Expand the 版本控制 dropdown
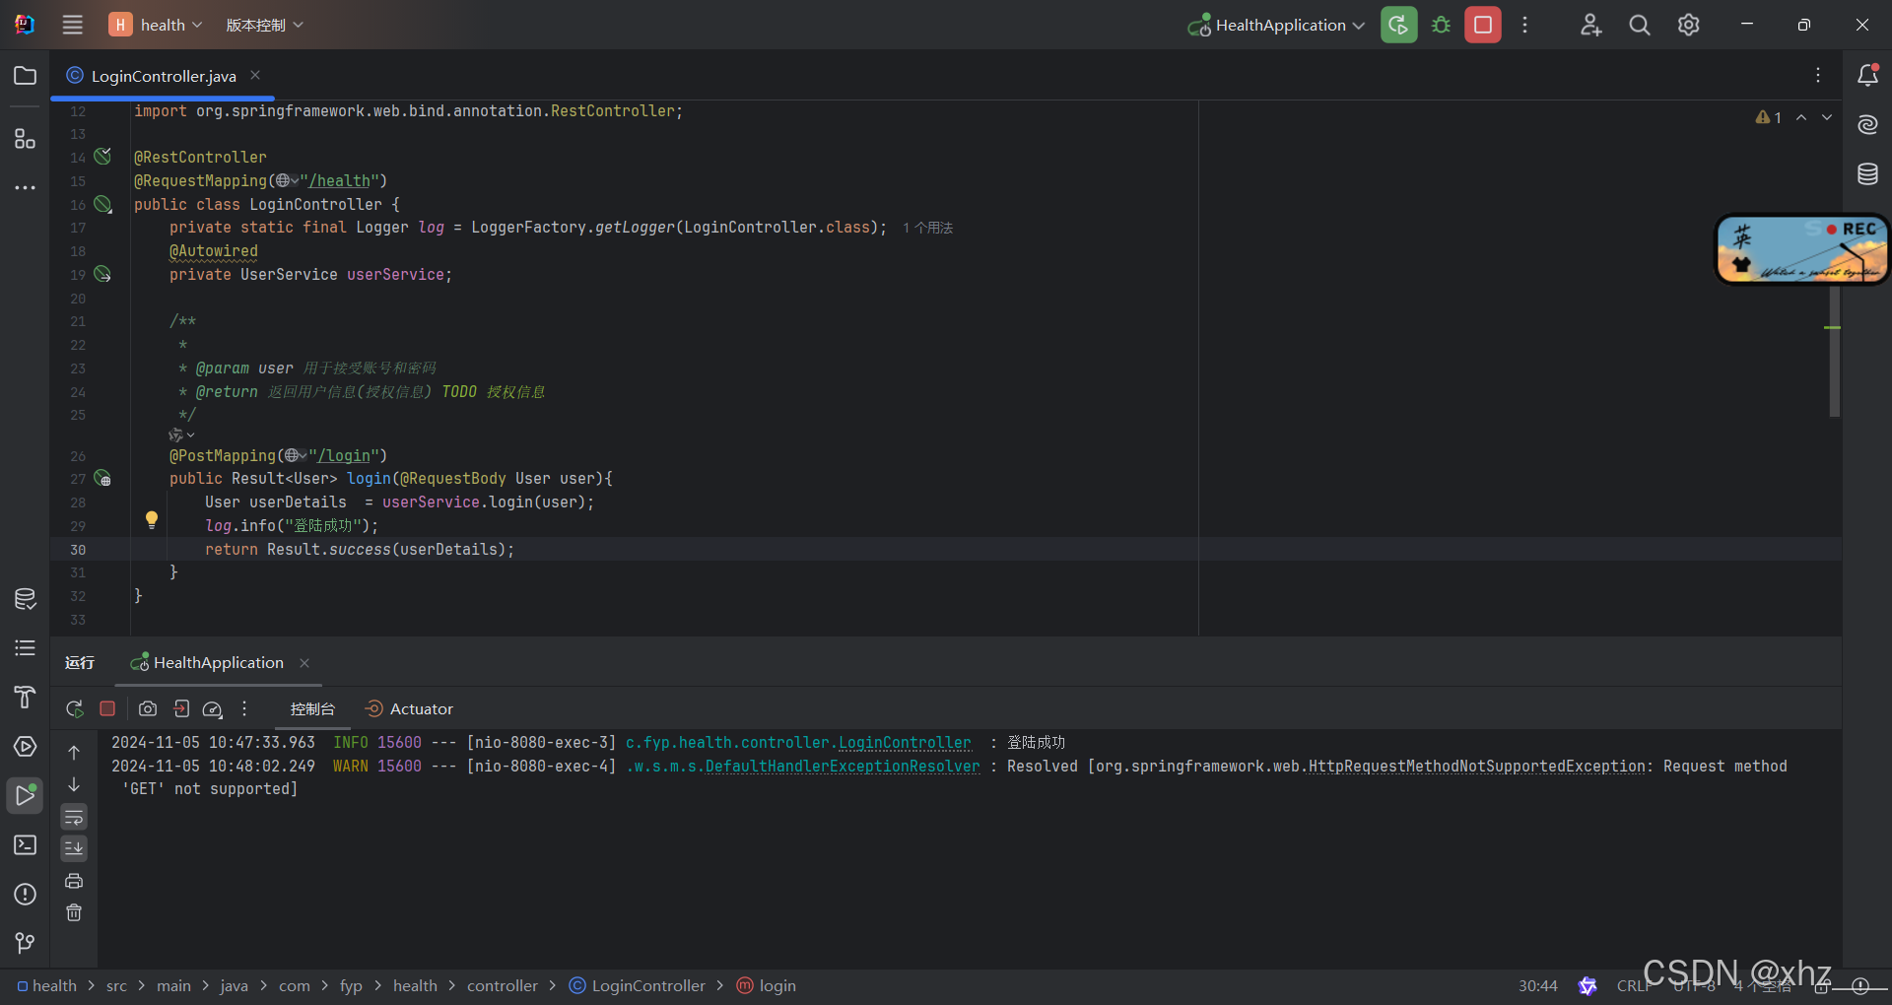 [x=265, y=25]
